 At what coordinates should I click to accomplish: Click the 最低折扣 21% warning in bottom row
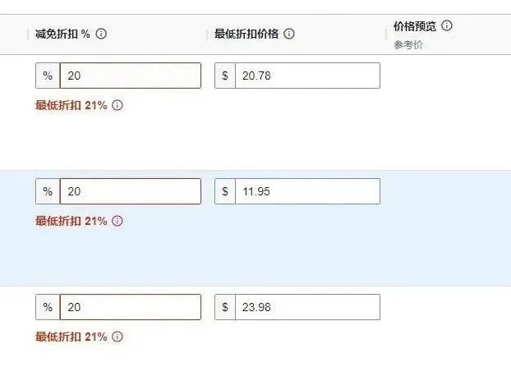pos(71,337)
